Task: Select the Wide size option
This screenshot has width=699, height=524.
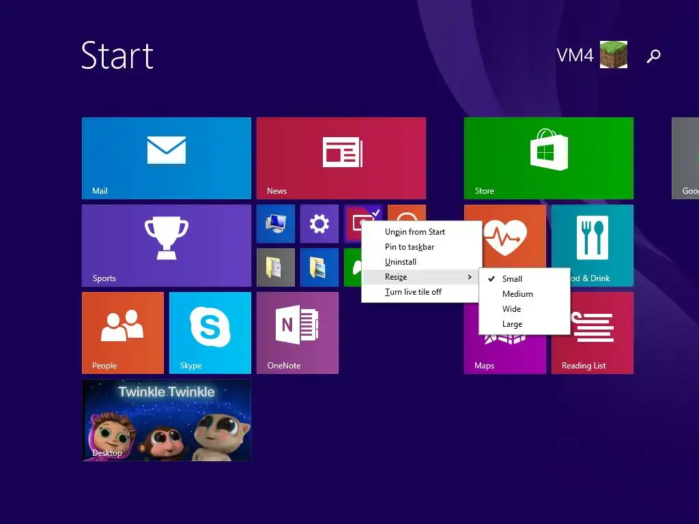Action: pyautogui.click(x=524, y=309)
